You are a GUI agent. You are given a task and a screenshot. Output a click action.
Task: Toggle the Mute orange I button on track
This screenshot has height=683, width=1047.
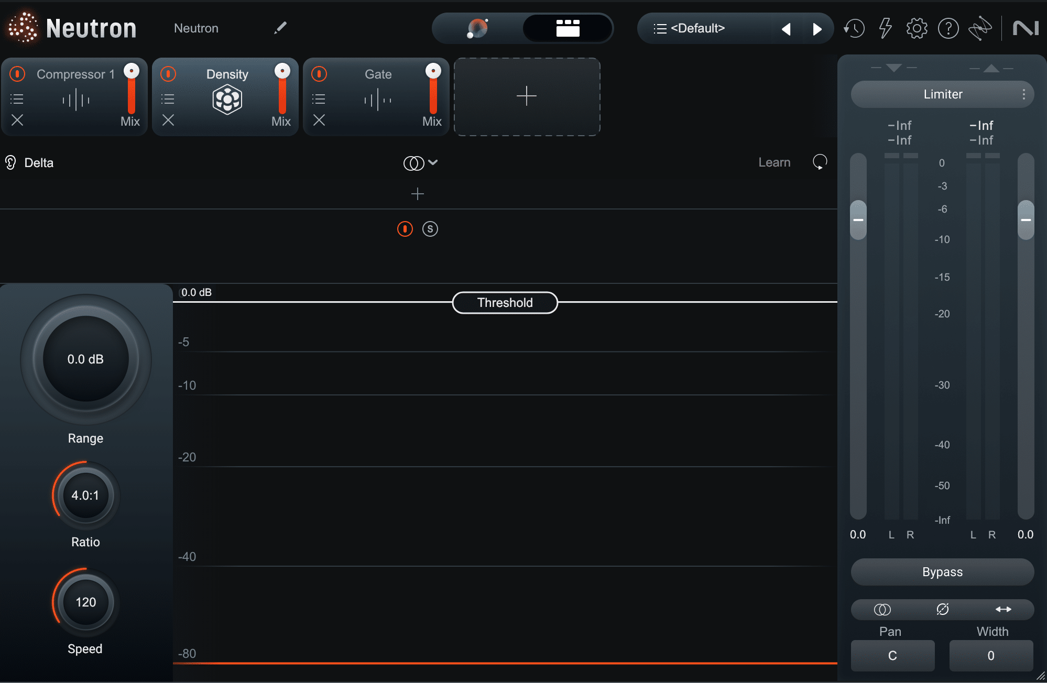point(405,228)
